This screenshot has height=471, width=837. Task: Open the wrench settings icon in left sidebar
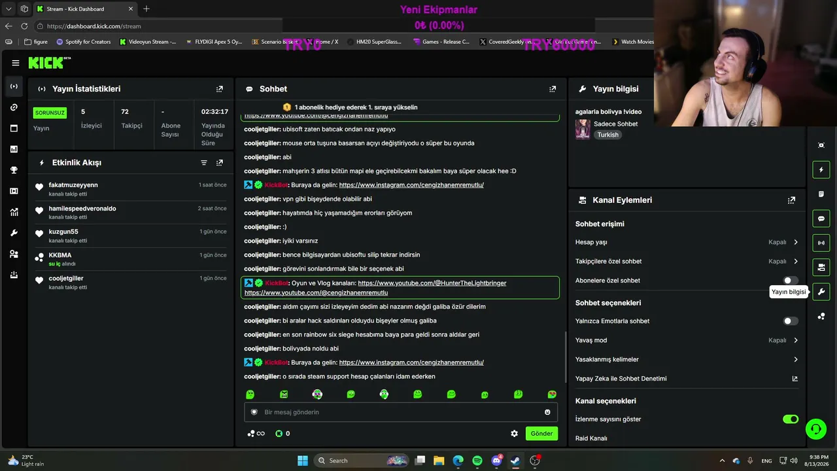(x=14, y=233)
